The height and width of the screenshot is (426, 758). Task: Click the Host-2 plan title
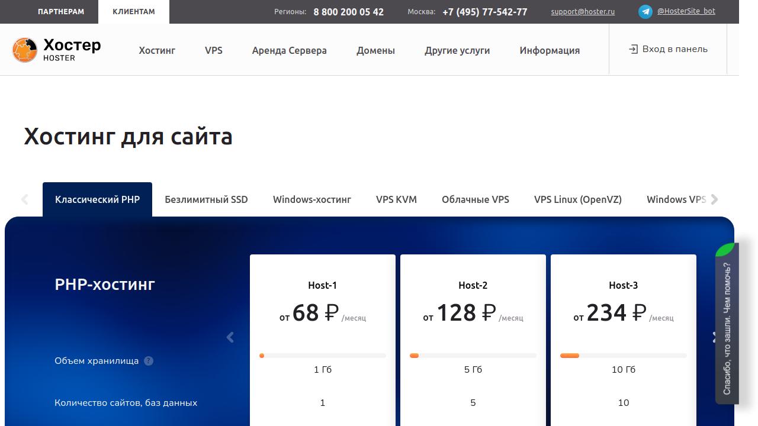pyautogui.click(x=473, y=285)
